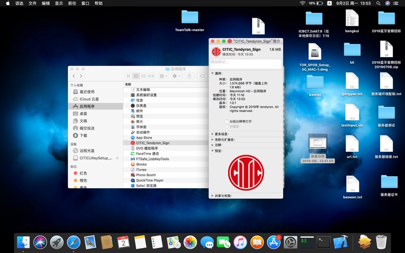Expand the 更多信息 section
The image size is (405, 253).
pos(213,134)
